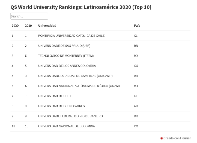Sort by the País column header
The height and width of the screenshot is (143, 197).
point(137,26)
